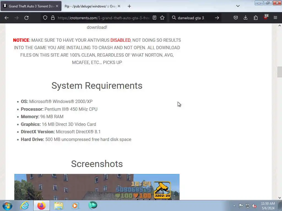
Task: Click scrollbar up arrow
Action: pos(280,26)
